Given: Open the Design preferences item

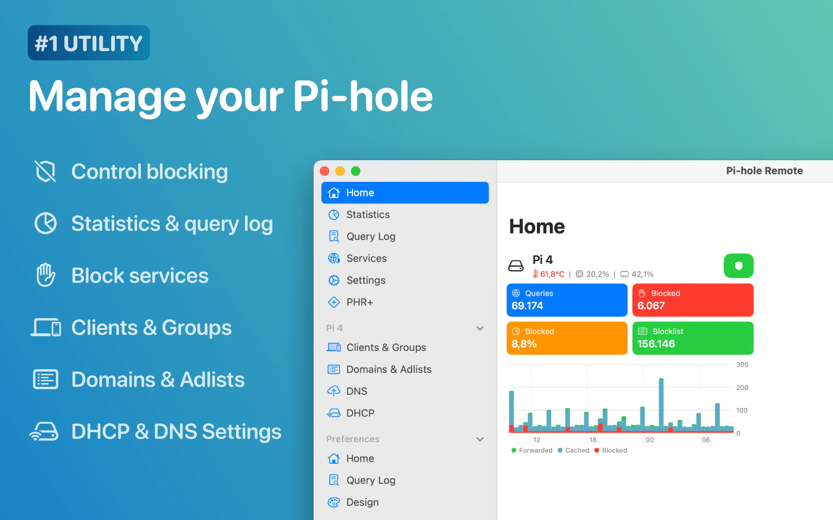Looking at the screenshot, I should (362, 502).
